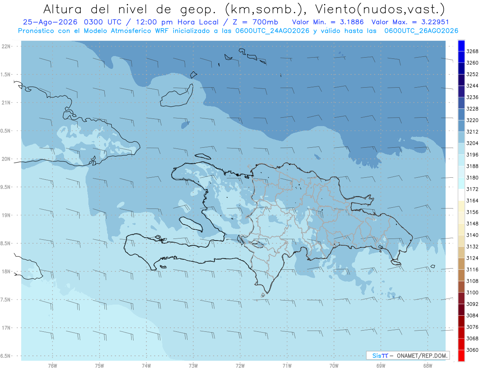Select the valid-until time "0600UTC_26AGO2026"
This screenshot has width=480, height=371.
coord(421,31)
